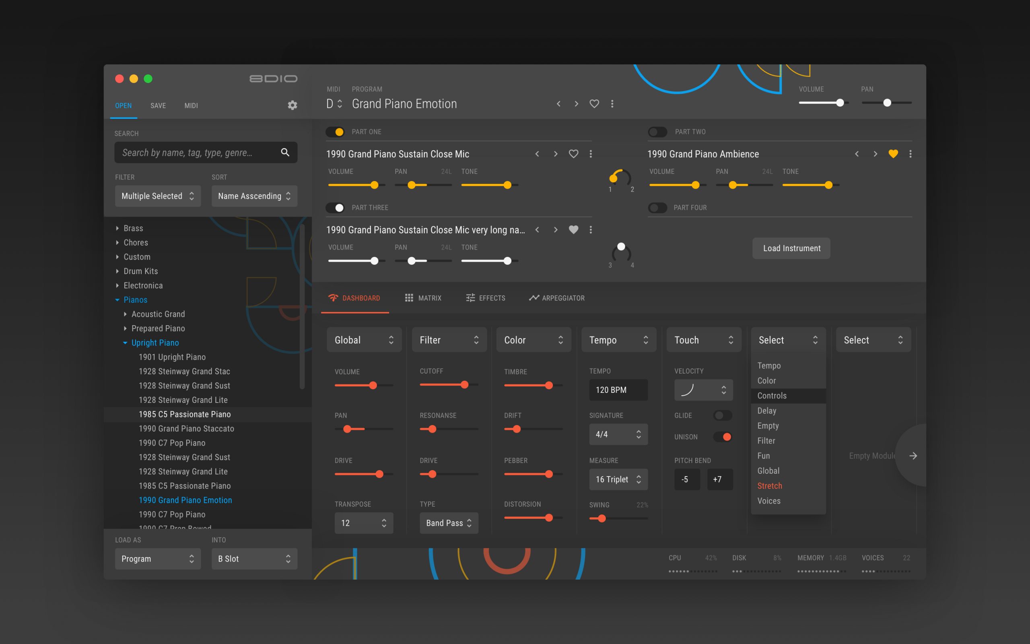
Task: Open the Global module dropdown
Action: point(365,340)
